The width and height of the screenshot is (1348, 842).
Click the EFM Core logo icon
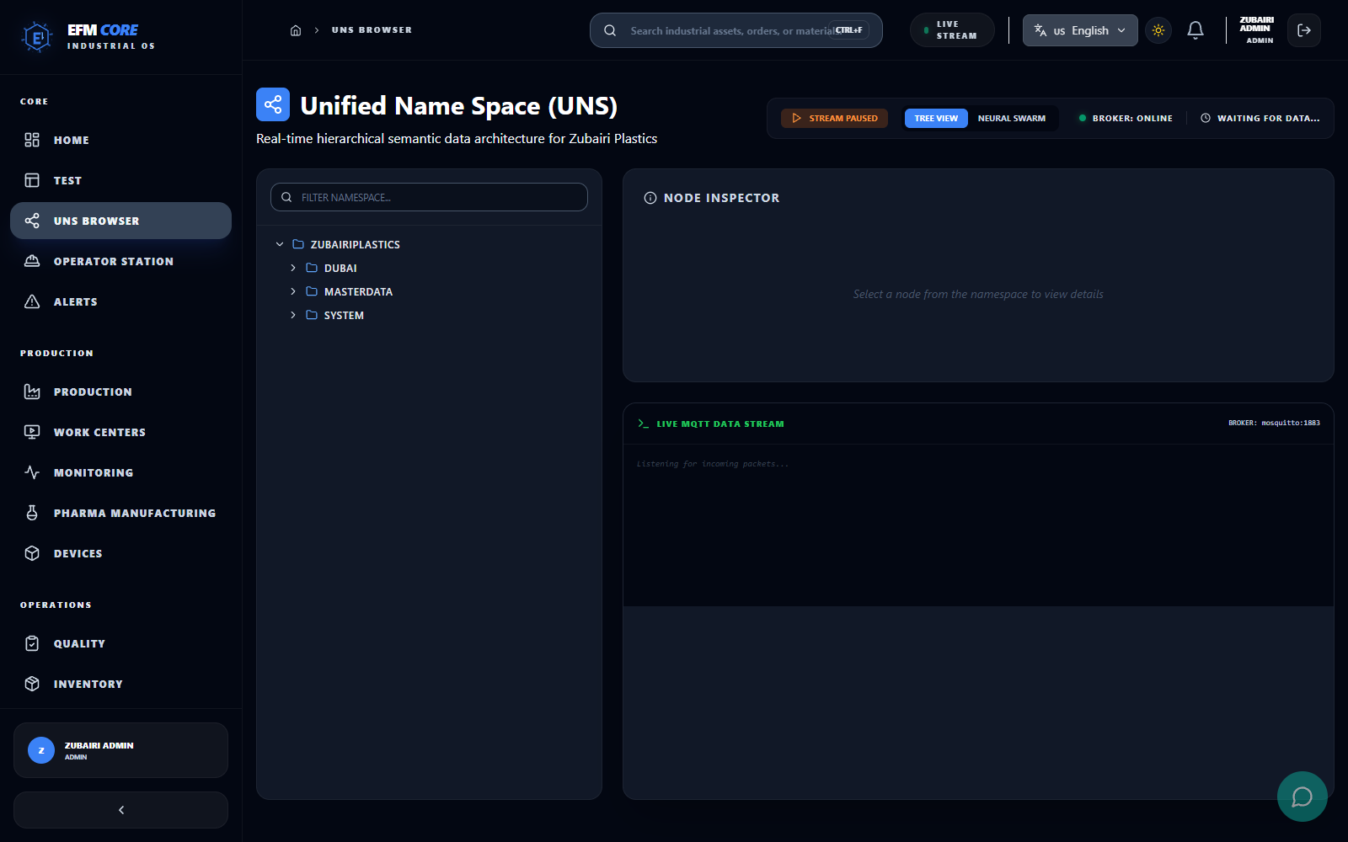tap(35, 36)
